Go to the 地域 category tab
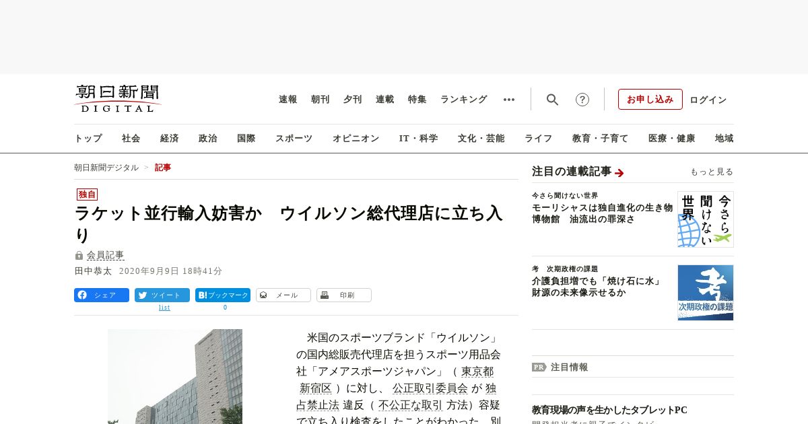This screenshot has height=424, width=808. [725, 139]
